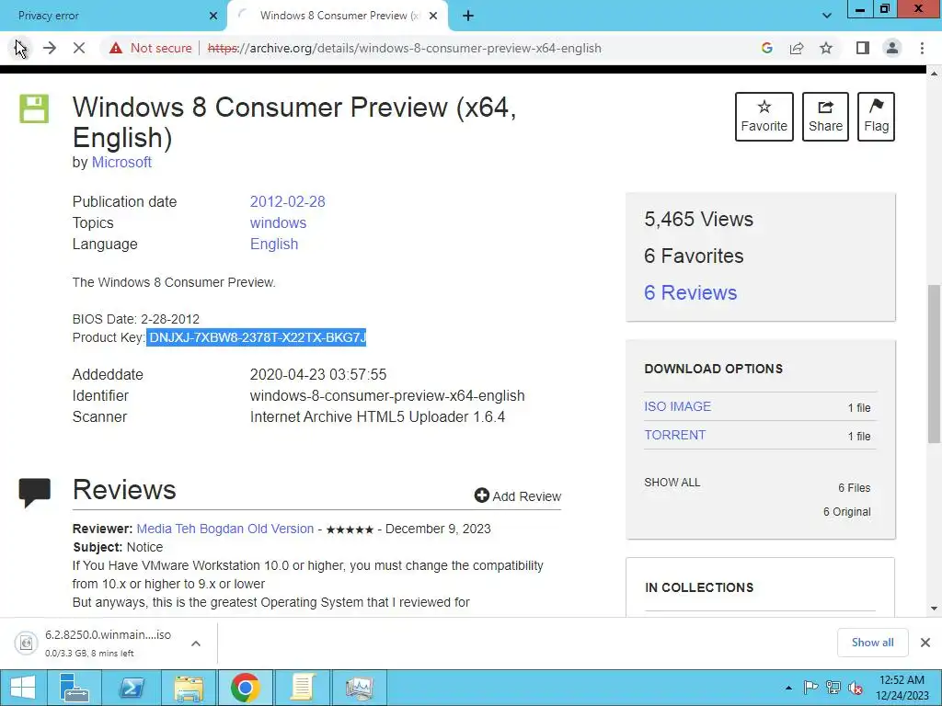
Task: Click the network tray icon
Action: tap(833, 688)
